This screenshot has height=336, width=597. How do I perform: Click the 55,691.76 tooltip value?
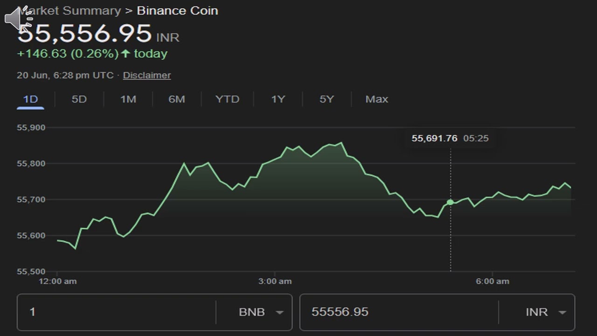[434, 138]
